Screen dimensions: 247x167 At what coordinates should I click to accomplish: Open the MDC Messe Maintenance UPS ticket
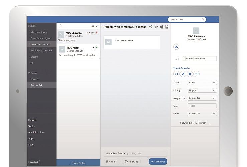tap(78, 51)
